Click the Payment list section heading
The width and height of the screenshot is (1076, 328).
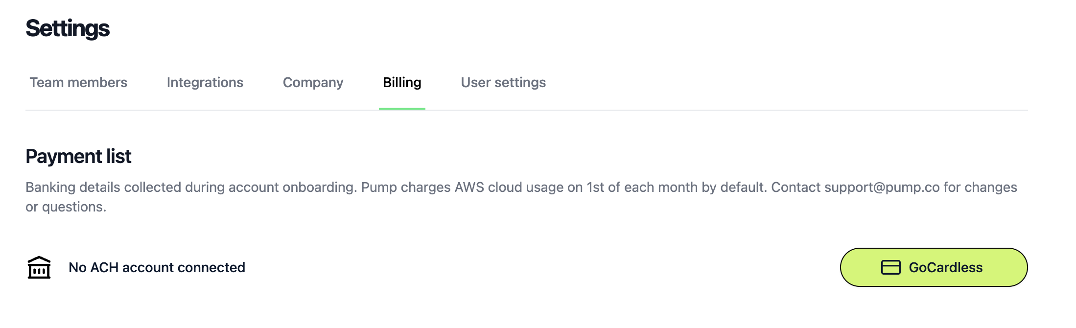(78, 157)
